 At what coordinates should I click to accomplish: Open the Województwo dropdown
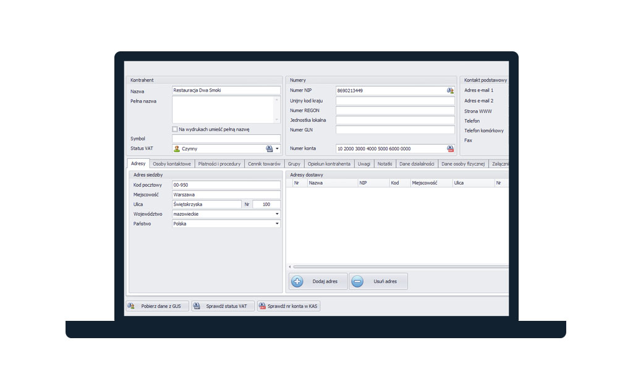[x=276, y=214]
